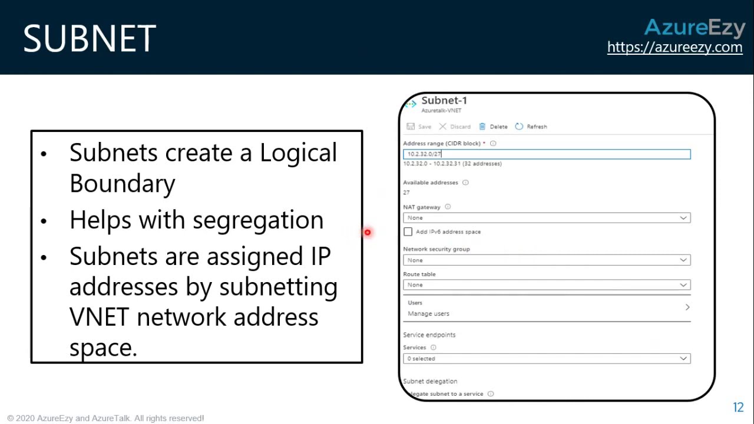Click the Service endpoints heading
754x424 pixels.
point(429,335)
